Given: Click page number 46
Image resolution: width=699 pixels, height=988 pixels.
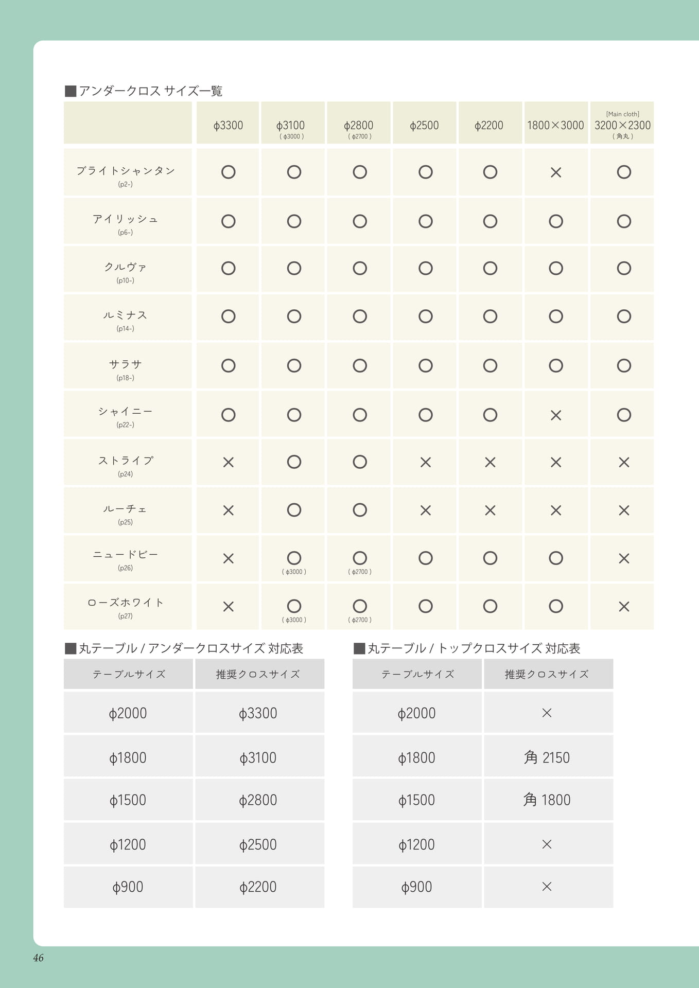Looking at the screenshot, I should pyautogui.click(x=38, y=958).
